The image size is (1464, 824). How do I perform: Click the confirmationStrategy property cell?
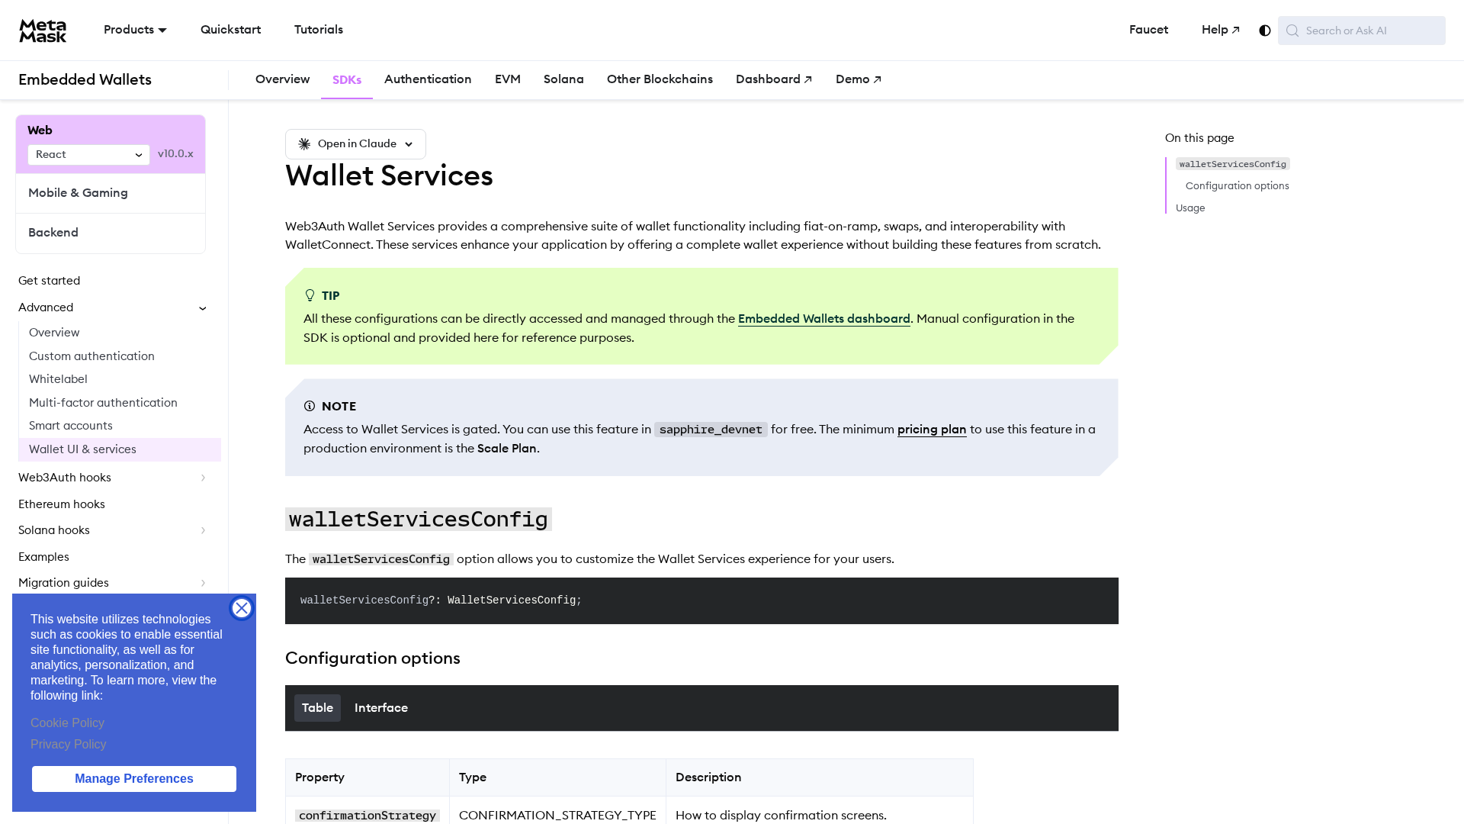point(368,816)
